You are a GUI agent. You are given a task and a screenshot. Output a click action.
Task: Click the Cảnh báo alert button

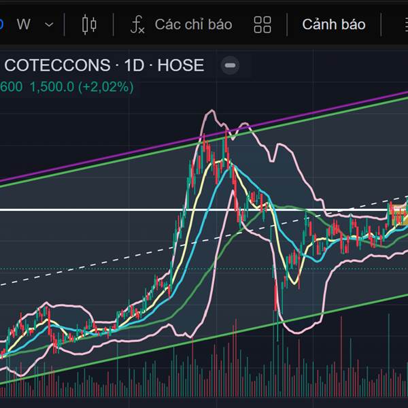[x=334, y=24]
